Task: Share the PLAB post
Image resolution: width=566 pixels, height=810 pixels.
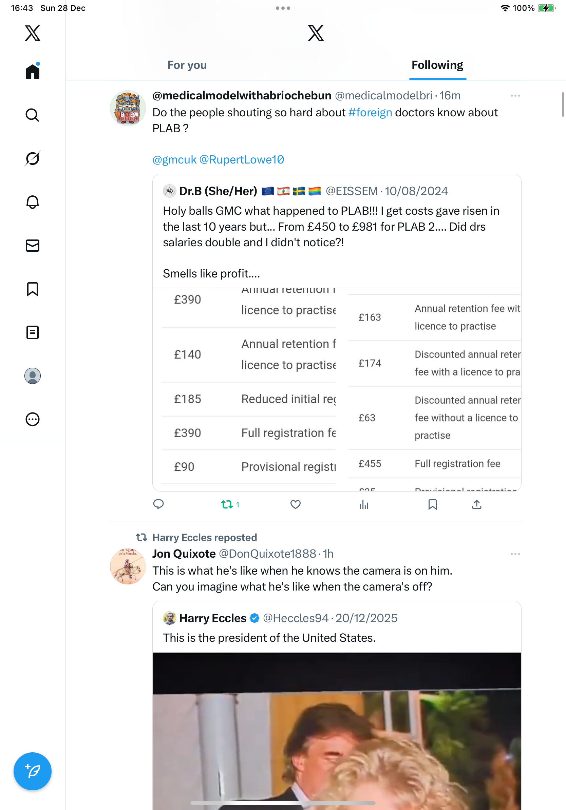Action: pos(476,504)
